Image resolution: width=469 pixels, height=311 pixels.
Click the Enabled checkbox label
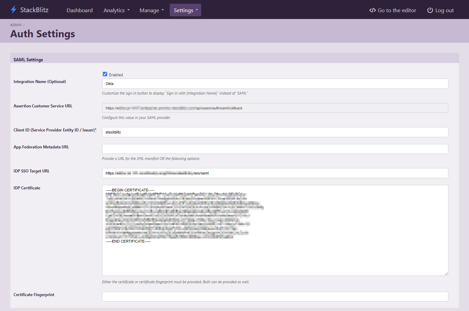pyautogui.click(x=116, y=75)
